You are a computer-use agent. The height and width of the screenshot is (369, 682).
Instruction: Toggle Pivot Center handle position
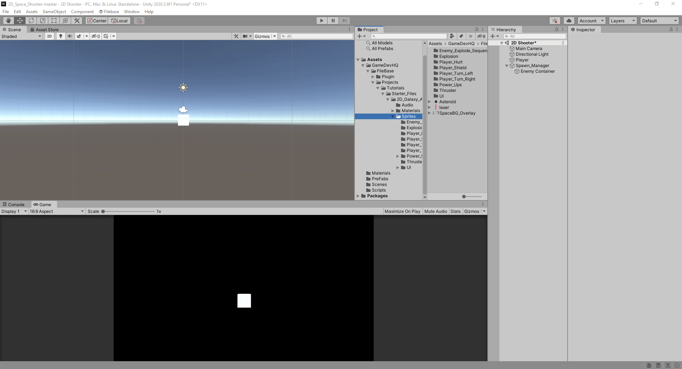pos(97,21)
